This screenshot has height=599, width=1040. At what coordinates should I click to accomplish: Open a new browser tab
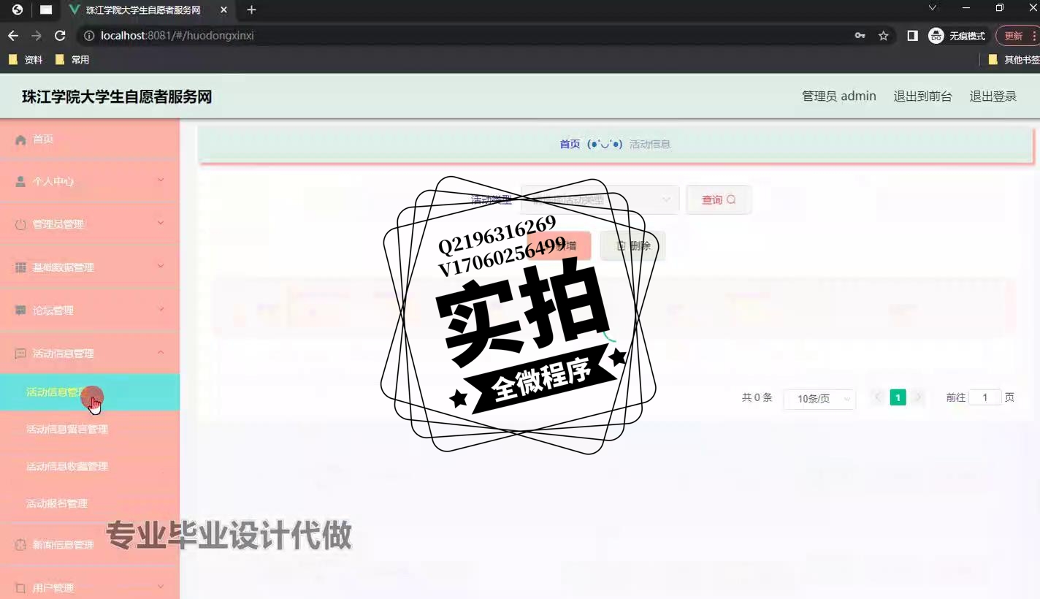pyautogui.click(x=251, y=10)
